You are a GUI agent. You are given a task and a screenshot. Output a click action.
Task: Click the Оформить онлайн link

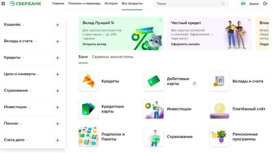tap(185, 44)
